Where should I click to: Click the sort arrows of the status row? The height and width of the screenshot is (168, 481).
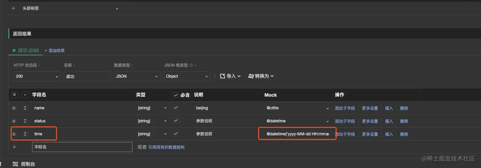[x=25, y=121]
